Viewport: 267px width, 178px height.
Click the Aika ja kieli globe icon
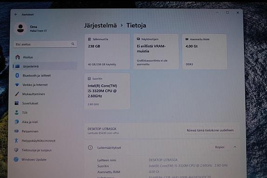17,122
